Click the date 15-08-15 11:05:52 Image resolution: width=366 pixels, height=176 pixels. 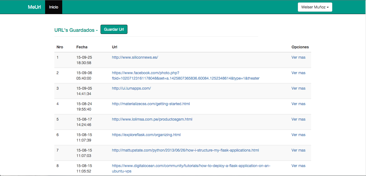point(84,168)
